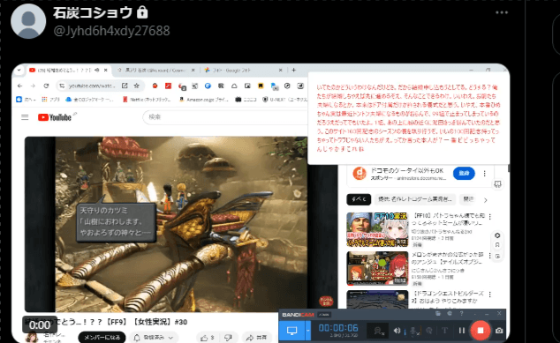Viewport: 560px width, 343px height.
Task: Open the 登録済み subscription bell dropdown
Action: [154, 337]
